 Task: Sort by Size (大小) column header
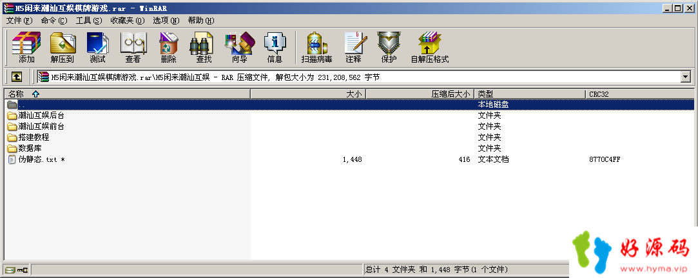click(309, 94)
